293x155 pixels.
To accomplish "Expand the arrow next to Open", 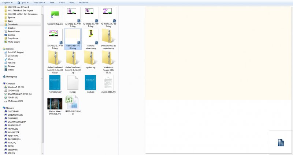I will pyautogui.click(x=28, y=3).
